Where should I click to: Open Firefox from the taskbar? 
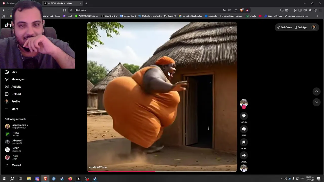click(x=70, y=179)
